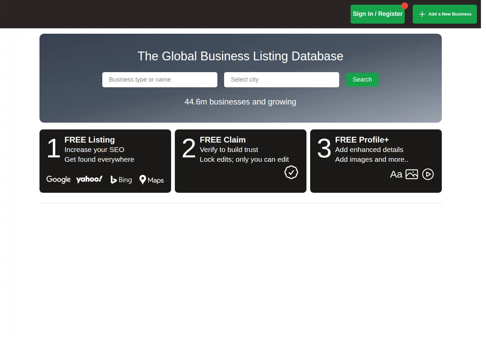Click 'Add images and more..' text

372,159
